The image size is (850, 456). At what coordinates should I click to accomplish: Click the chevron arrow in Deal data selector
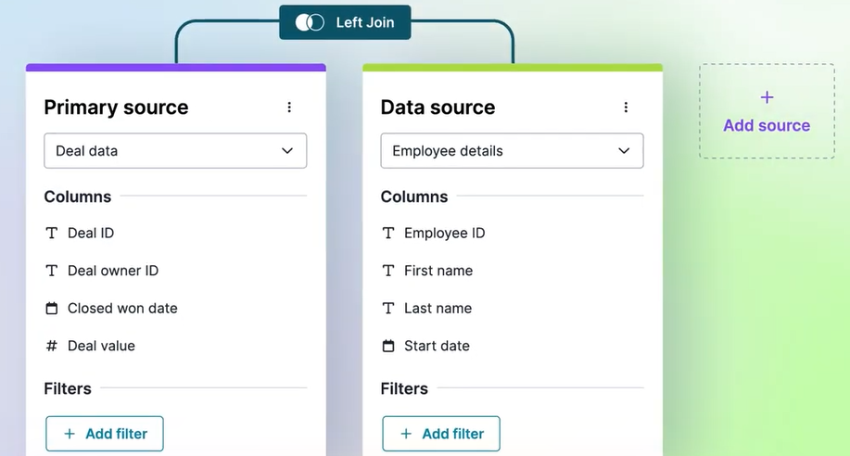pos(287,151)
